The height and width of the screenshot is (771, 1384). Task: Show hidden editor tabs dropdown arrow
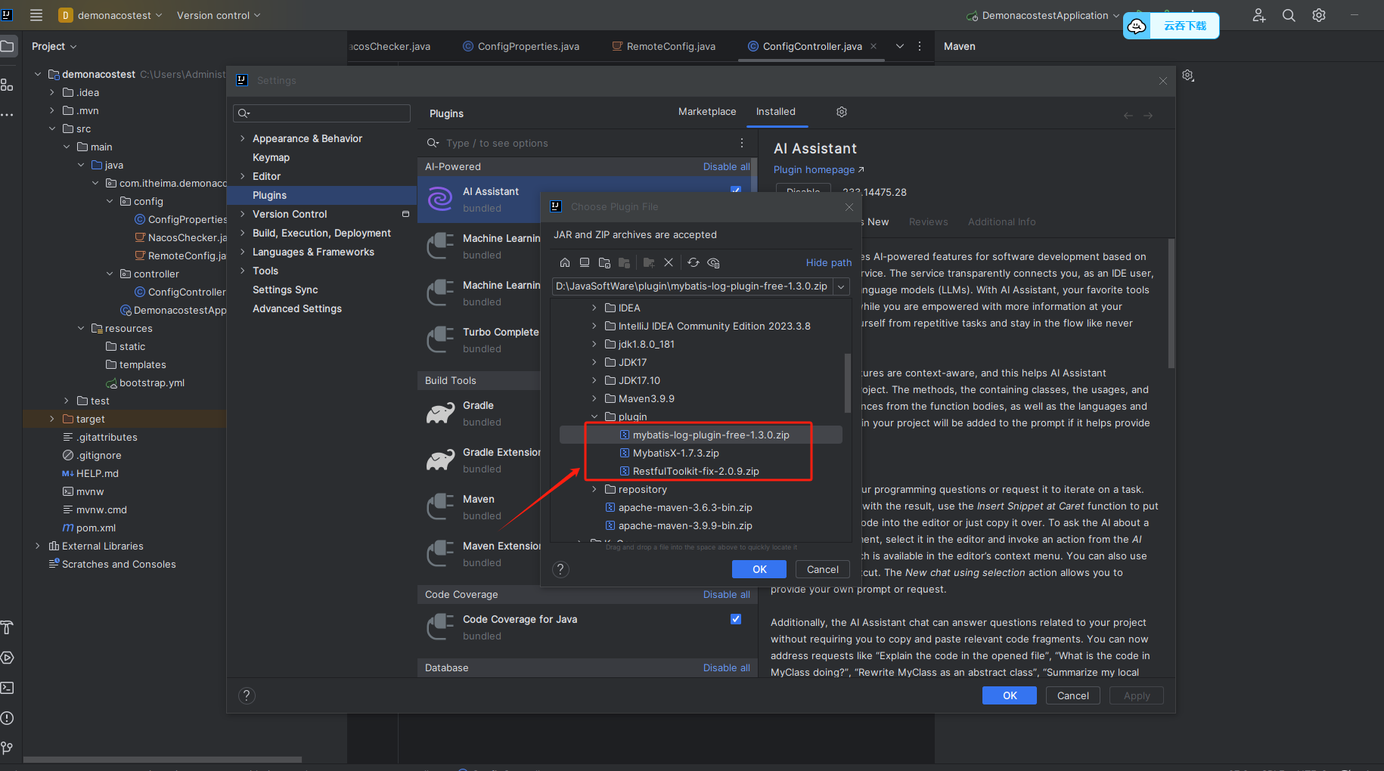click(900, 46)
